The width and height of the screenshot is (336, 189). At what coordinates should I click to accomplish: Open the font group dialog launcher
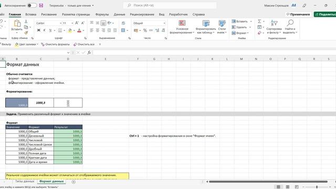[85, 38]
